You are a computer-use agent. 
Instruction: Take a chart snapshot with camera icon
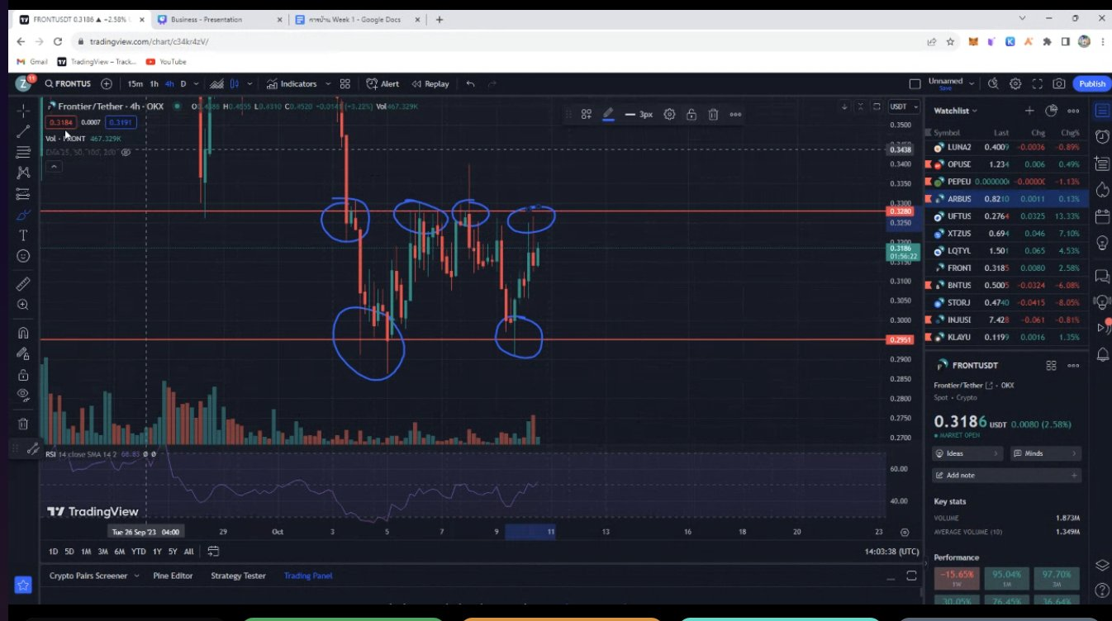[1059, 83]
